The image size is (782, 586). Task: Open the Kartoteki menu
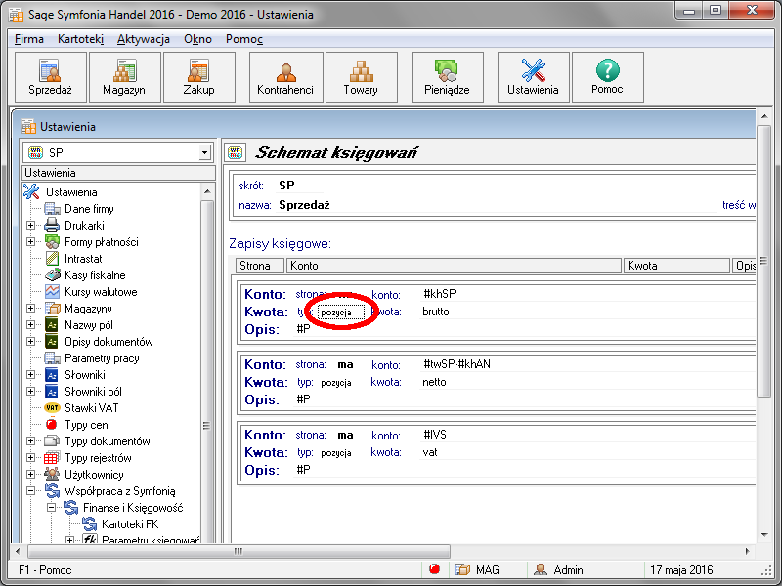(80, 39)
